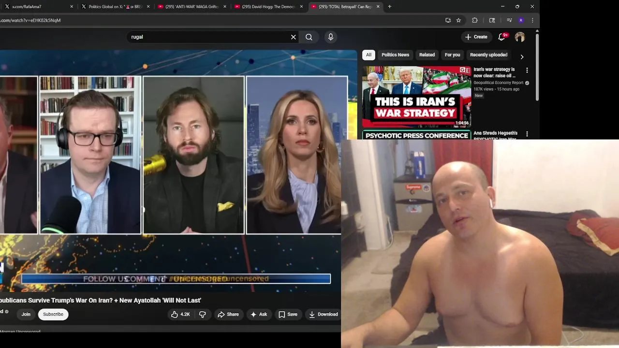Open YouTube account avatar menu
The height and width of the screenshot is (348, 619).
[520, 37]
